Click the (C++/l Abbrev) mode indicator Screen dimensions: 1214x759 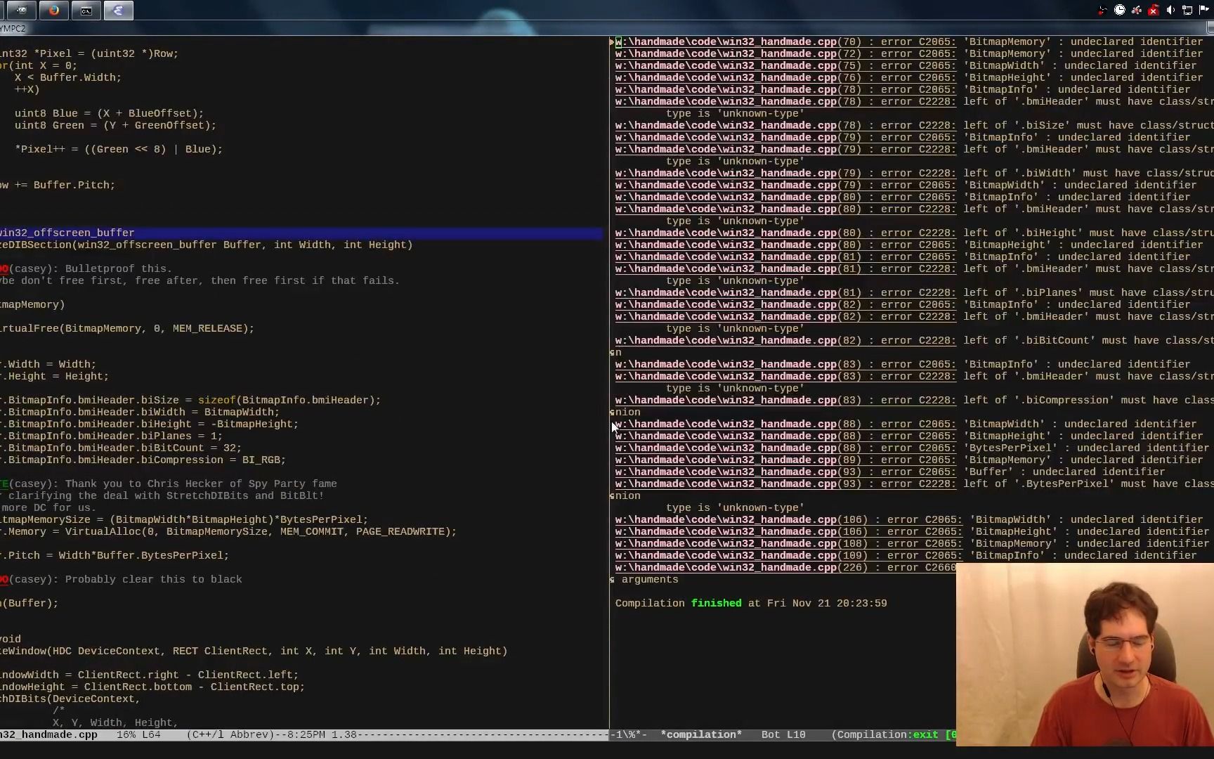coord(230,735)
